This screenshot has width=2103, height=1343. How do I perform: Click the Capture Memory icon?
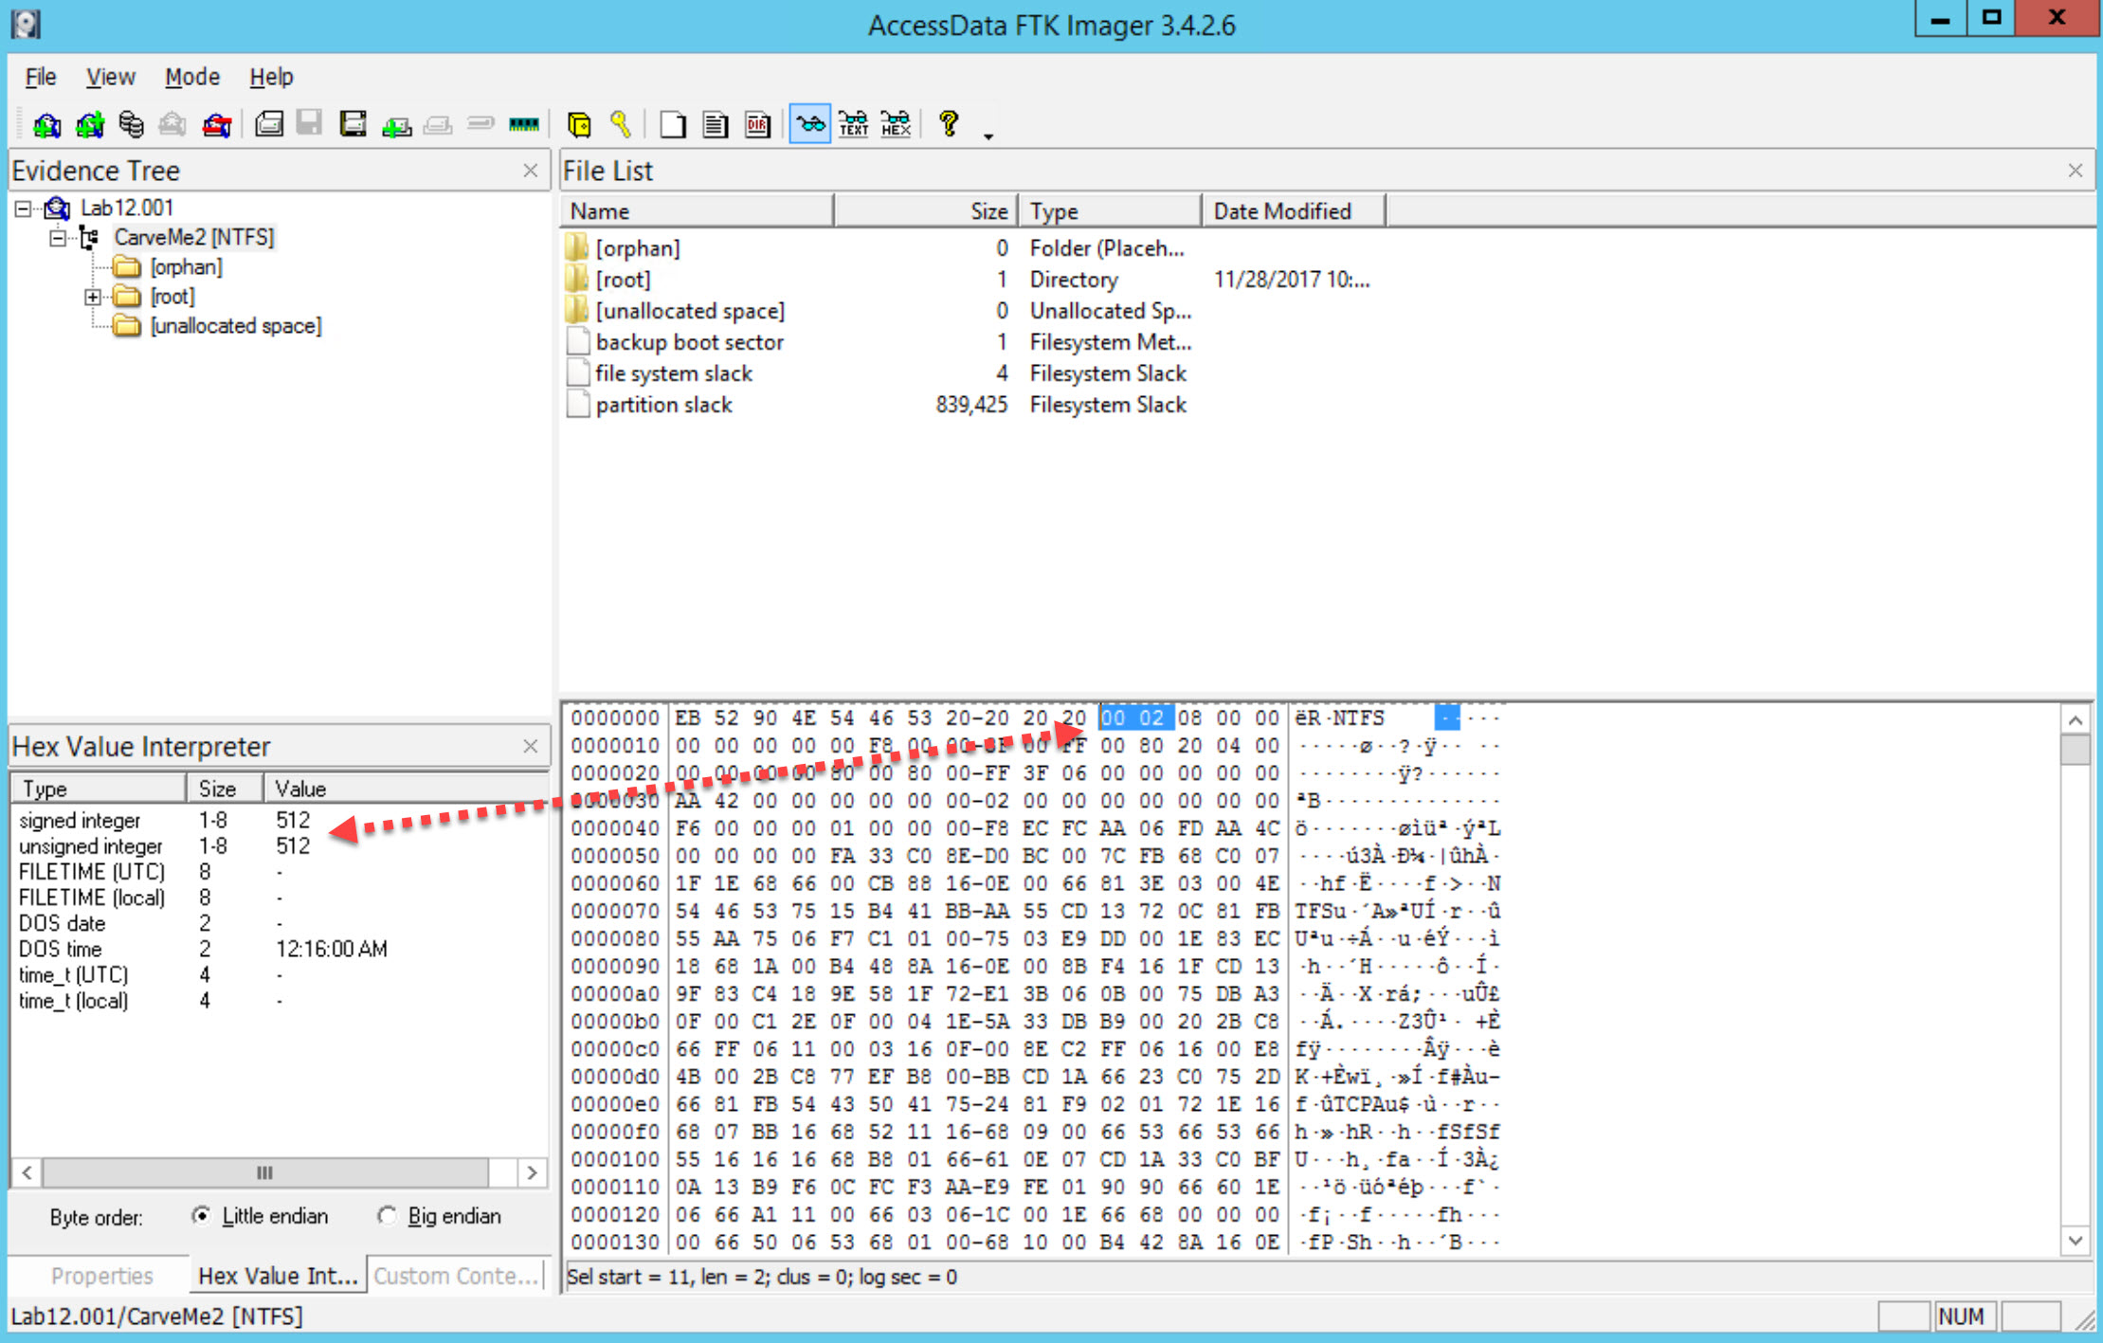click(x=522, y=124)
